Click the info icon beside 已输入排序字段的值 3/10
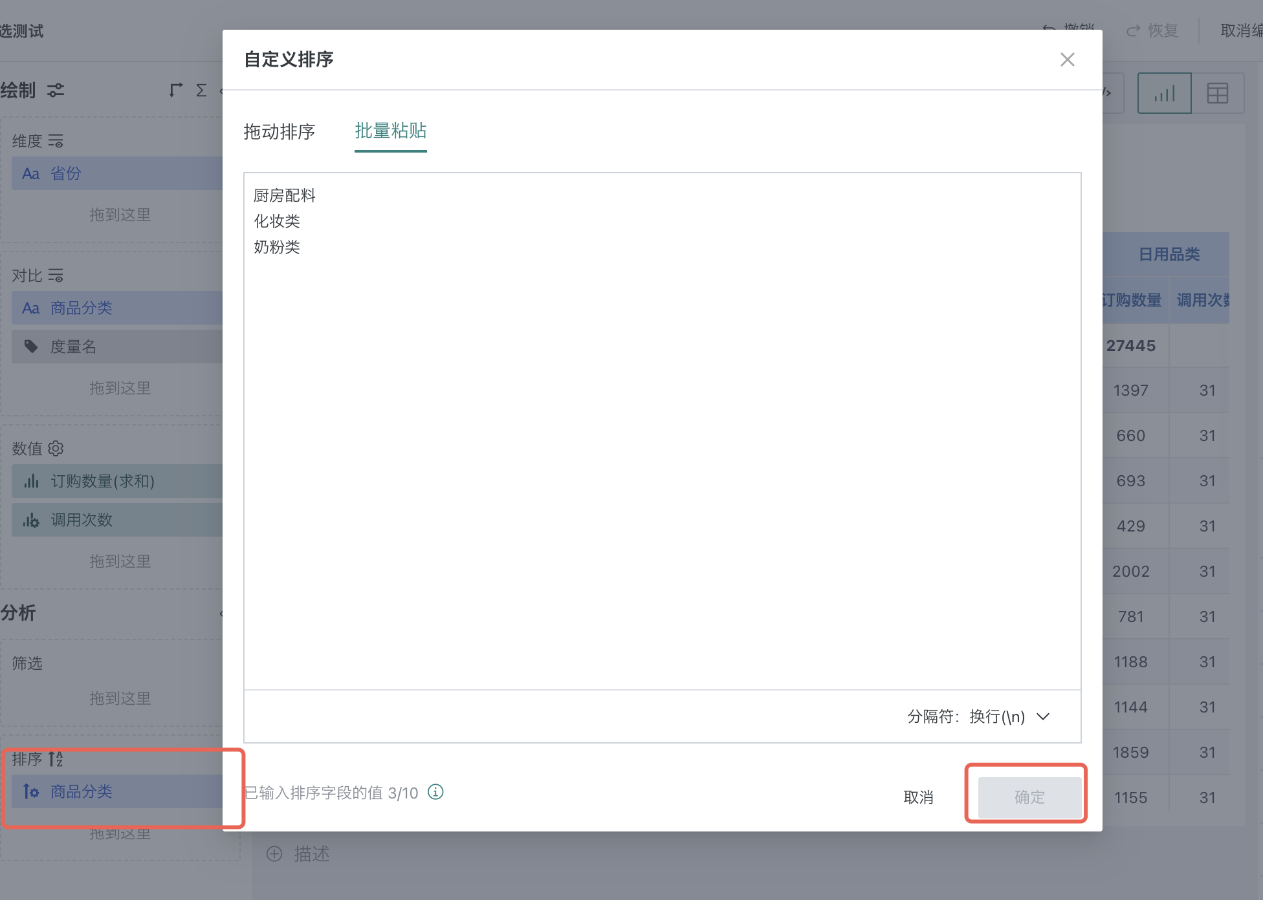This screenshot has height=900, width=1263. 435,793
